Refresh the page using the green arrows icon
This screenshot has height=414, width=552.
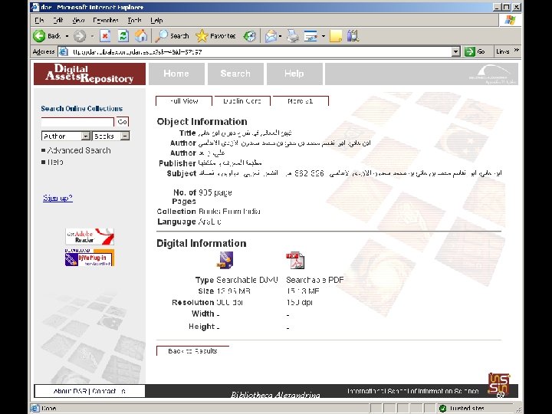pos(123,35)
